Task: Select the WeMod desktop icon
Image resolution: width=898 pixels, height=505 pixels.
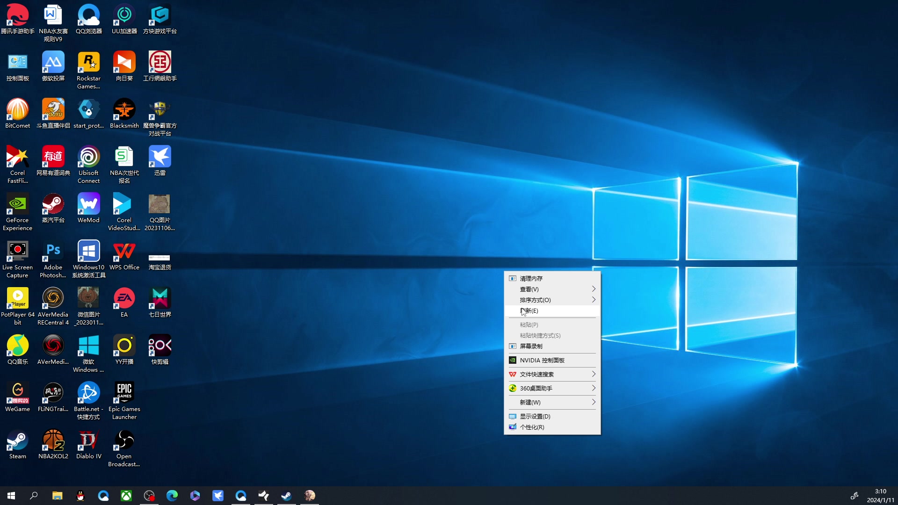Action: pyautogui.click(x=89, y=208)
